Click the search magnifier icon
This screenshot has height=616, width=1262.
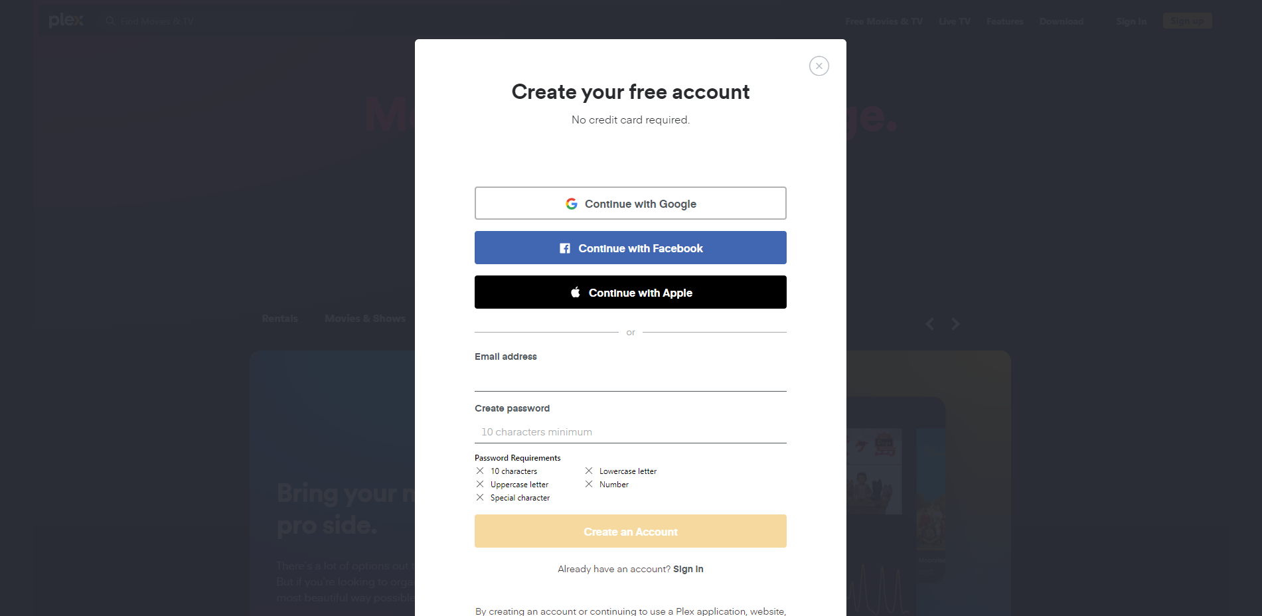click(110, 21)
